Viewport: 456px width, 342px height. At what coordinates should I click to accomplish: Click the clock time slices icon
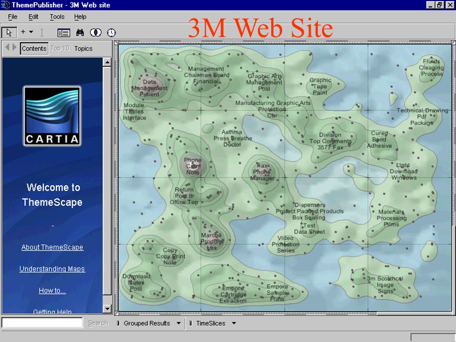coord(111,33)
